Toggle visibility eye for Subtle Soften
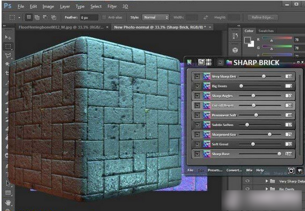The image size is (305, 211). (197, 125)
